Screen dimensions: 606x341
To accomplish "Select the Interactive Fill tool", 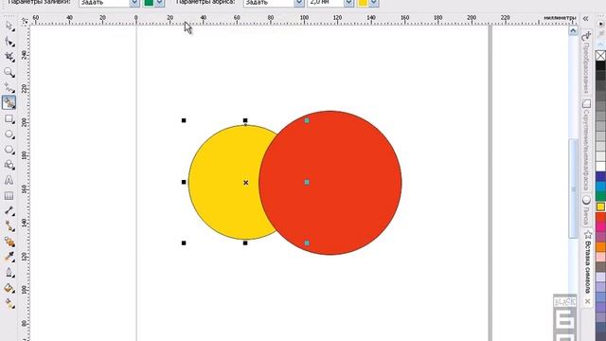I will click(x=9, y=304).
